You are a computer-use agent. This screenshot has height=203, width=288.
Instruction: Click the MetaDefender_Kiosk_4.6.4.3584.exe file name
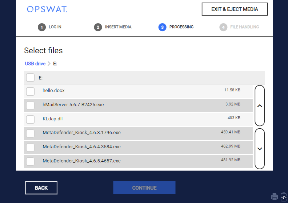(x=81, y=146)
